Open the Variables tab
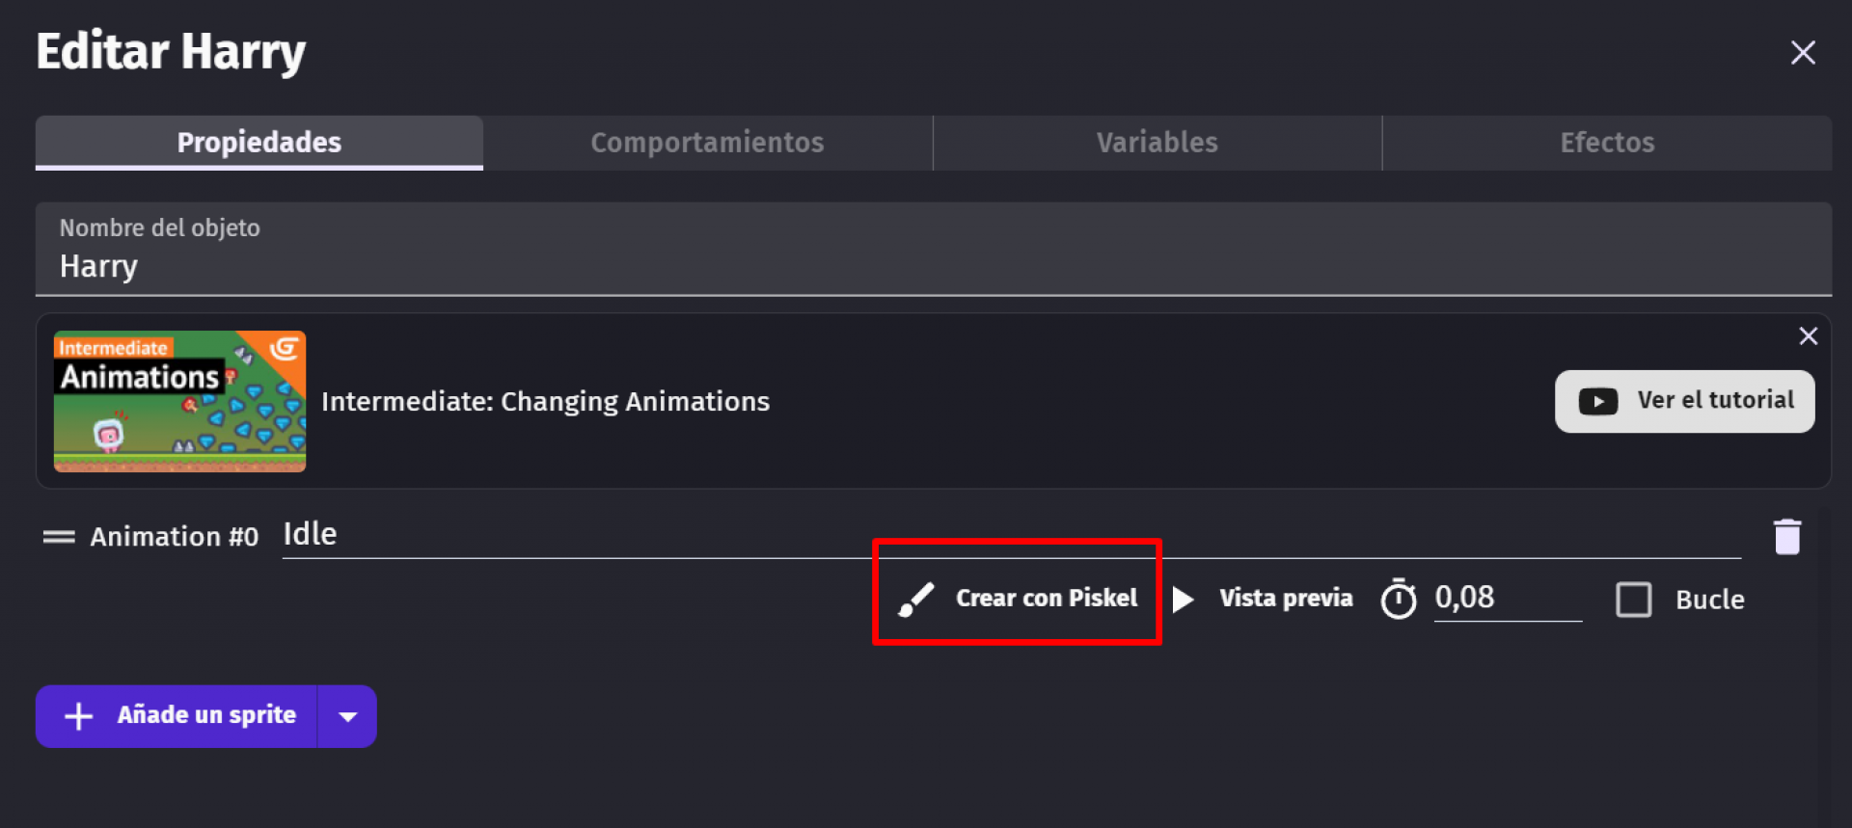This screenshot has width=1852, height=828. 1157,143
